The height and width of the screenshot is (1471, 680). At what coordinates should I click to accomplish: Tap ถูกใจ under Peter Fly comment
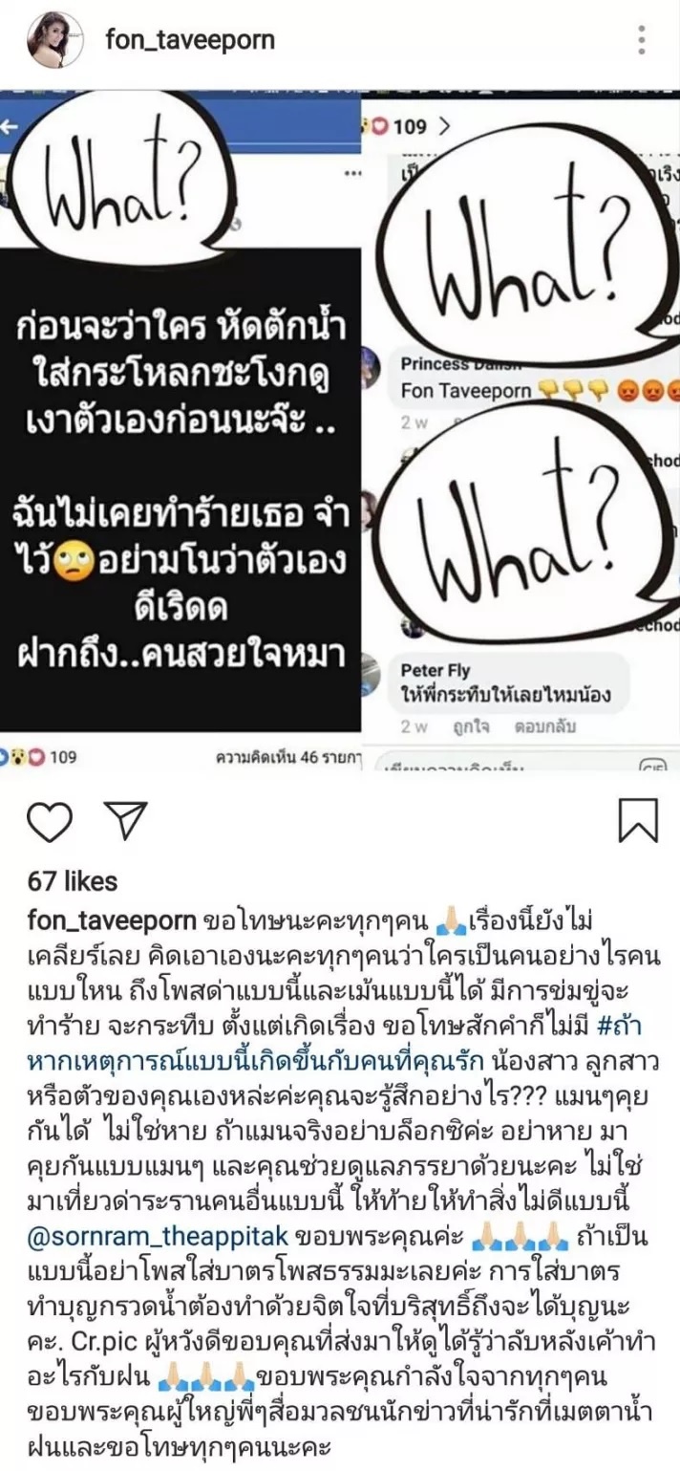click(x=474, y=726)
